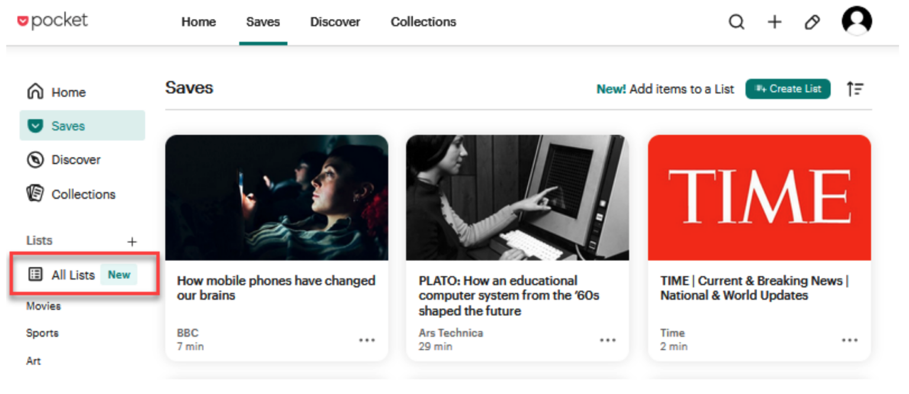Click the Create List button
Image resolution: width=909 pixels, height=394 pixels.
788,89
